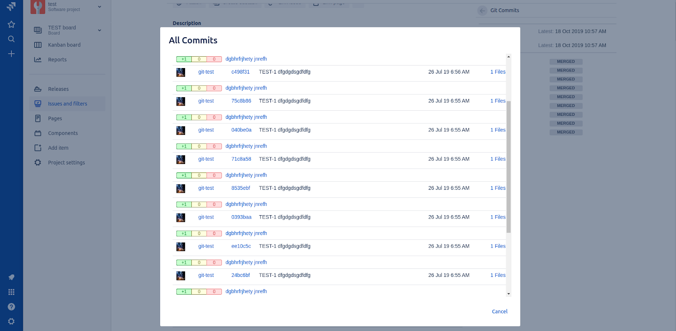Screen dimensions: 676x331
Task: Click the Git Commits back arrow icon
Action: pyautogui.click(x=482, y=11)
